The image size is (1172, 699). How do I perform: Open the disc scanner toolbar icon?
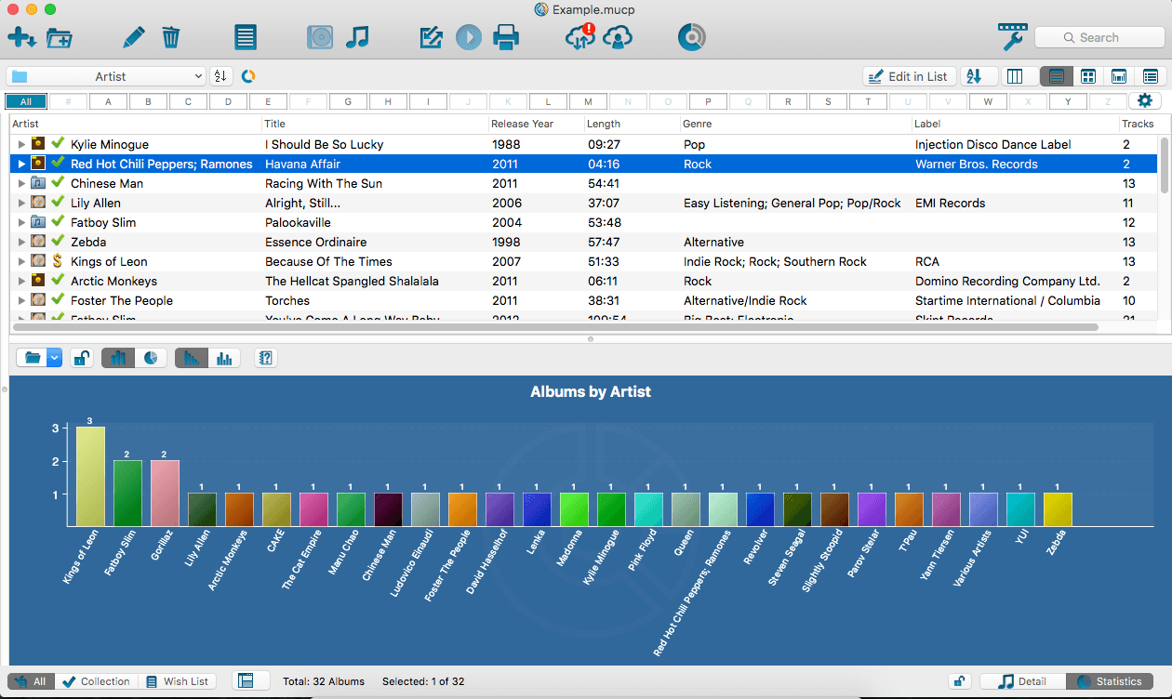692,37
